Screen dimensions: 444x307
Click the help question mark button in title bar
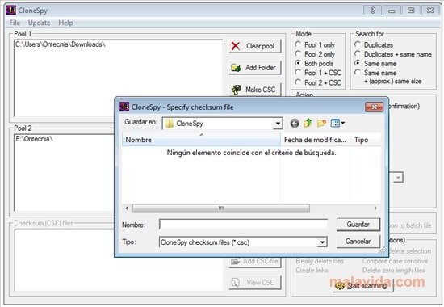click(372, 11)
